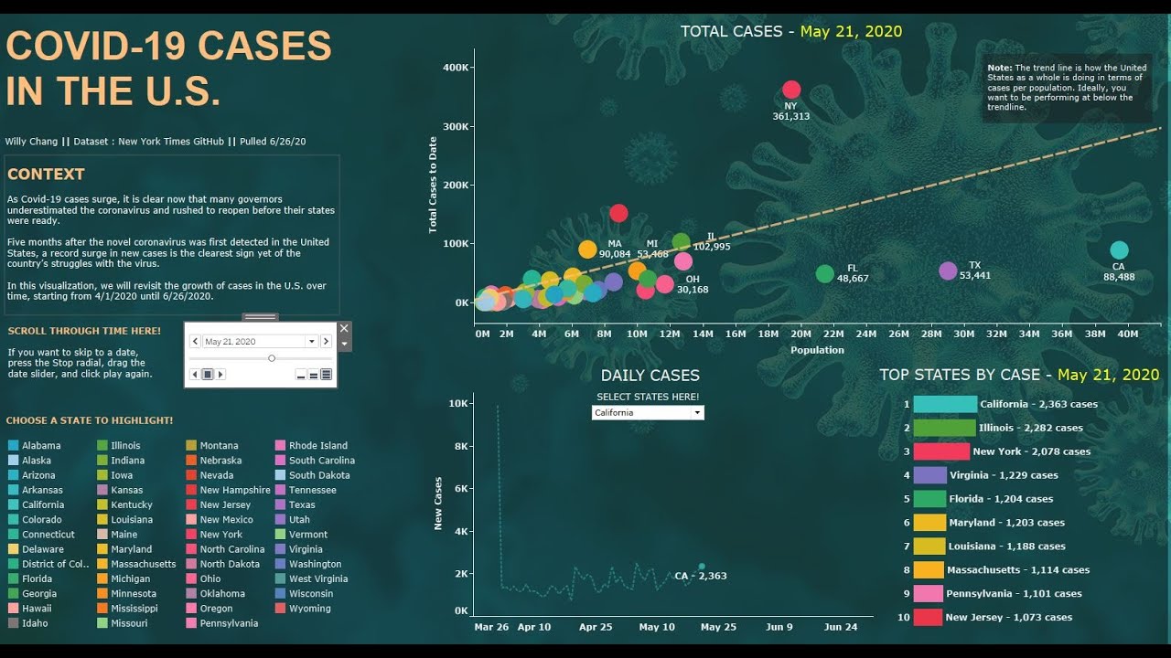This screenshot has width=1171, height=658.
Task: Stop the date animation playback
Action: pyautogui.click(x=208, y=374)
